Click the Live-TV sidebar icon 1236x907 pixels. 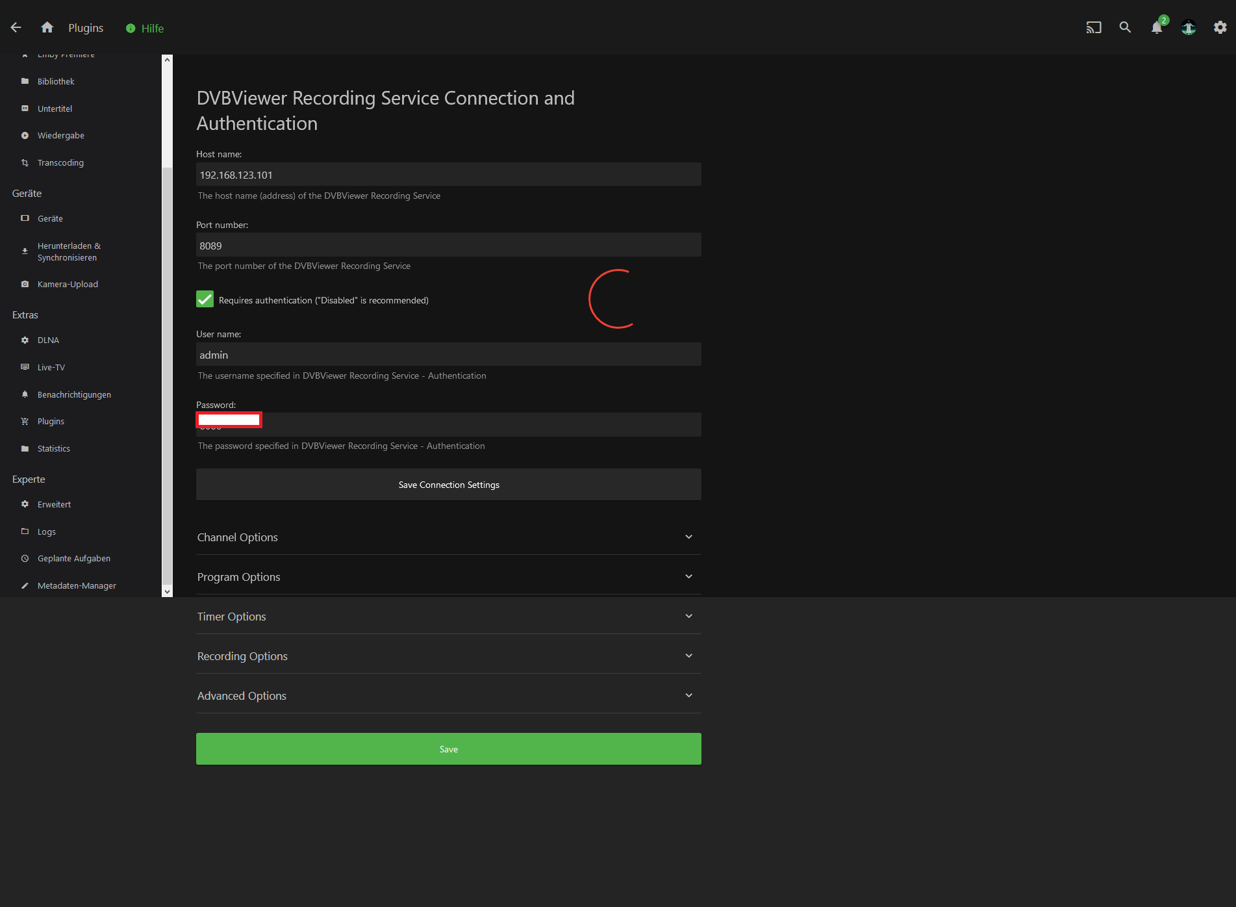click(x=25, y=367)
